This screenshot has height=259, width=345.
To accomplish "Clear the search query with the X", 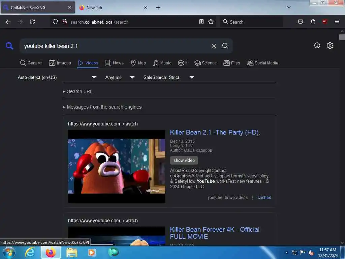I will click(214, 46).
